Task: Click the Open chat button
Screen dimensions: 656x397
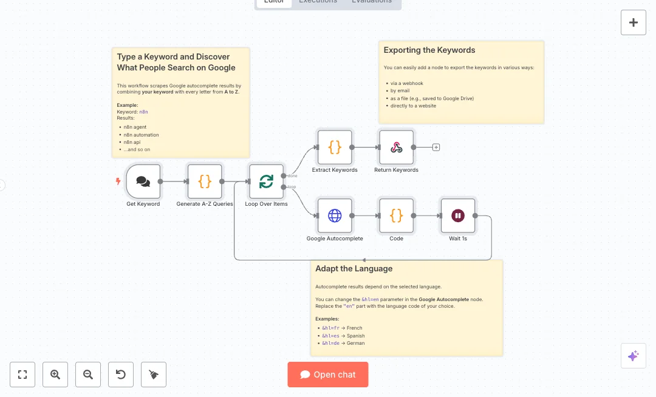Action: pos(328,375)
